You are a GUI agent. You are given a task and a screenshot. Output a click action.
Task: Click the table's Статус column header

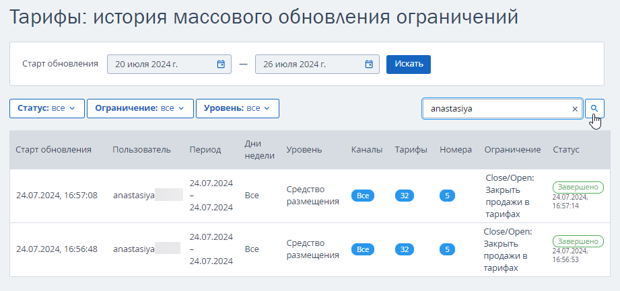pos(566,150)
